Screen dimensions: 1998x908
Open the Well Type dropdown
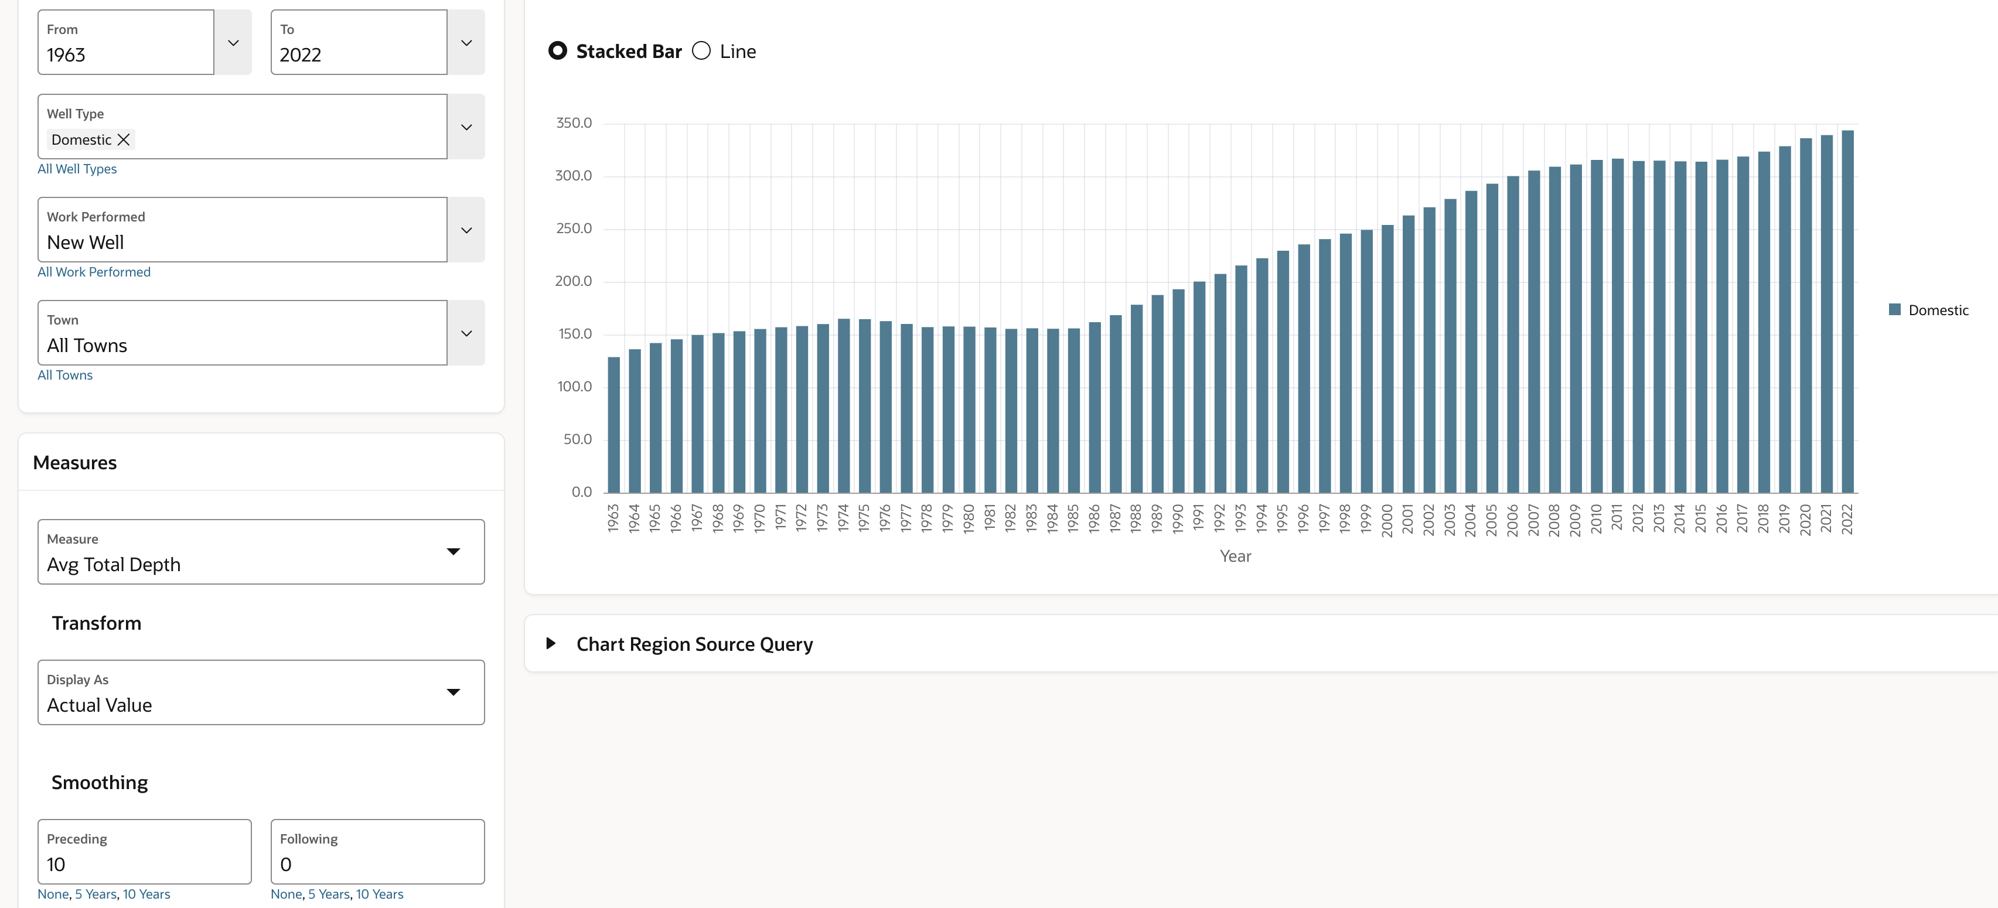click(465, 127)
